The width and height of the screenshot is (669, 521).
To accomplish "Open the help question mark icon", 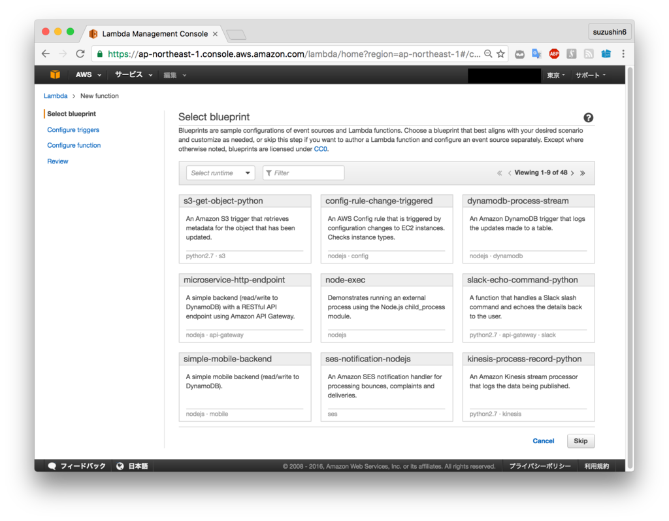I will 589,118.
